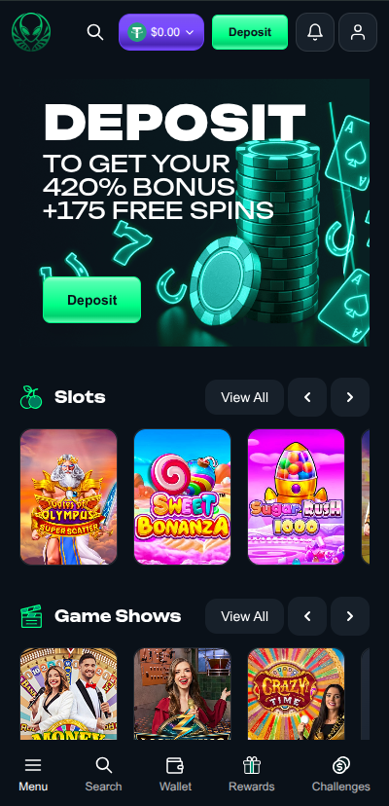Image resolution: width=389 pixels, height=806 pixels.
Task: Click the Slots cherry icon
Action: 31,397
